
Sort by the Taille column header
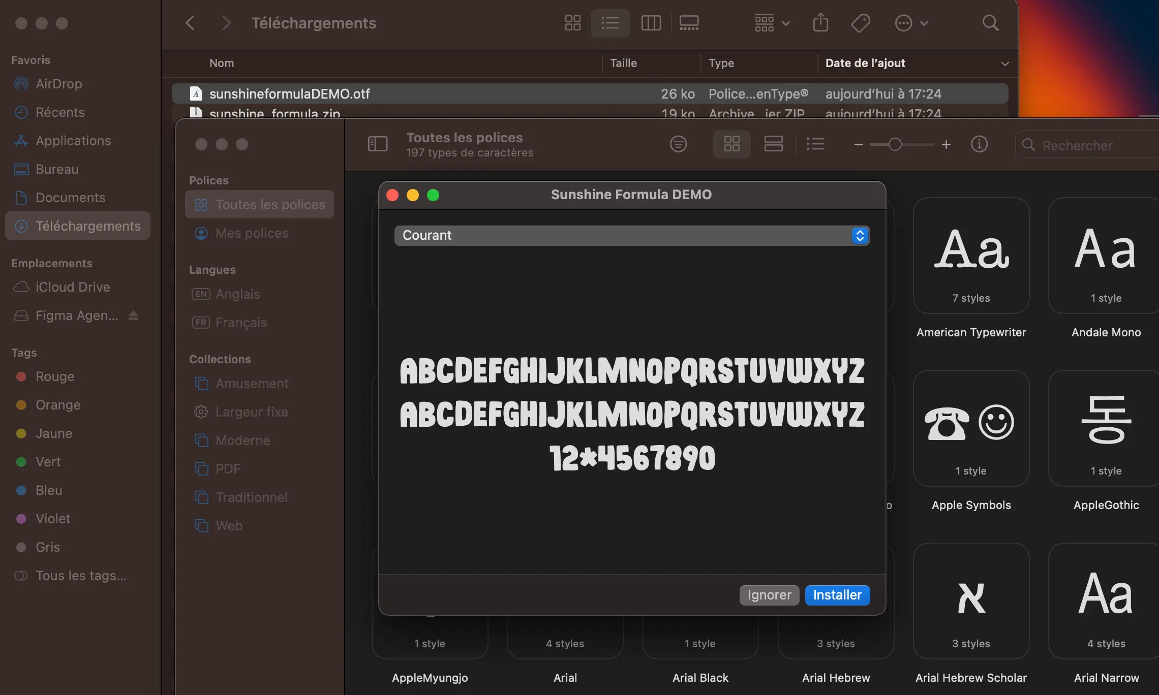point(623,63)
